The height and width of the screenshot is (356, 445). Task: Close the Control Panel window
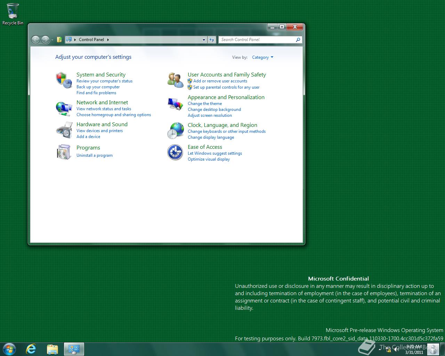(x=295, y=27)
